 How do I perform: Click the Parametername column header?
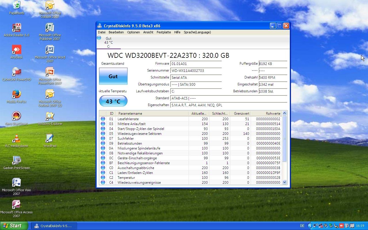pos(152,114)
